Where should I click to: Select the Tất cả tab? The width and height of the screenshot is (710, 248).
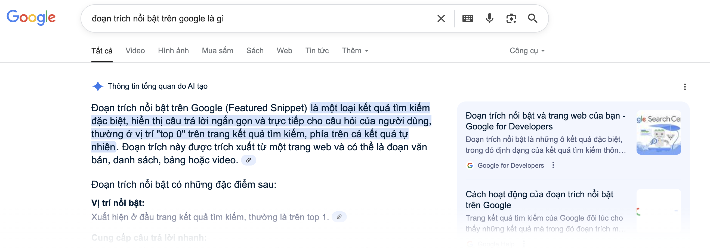(x=102, y=50)
